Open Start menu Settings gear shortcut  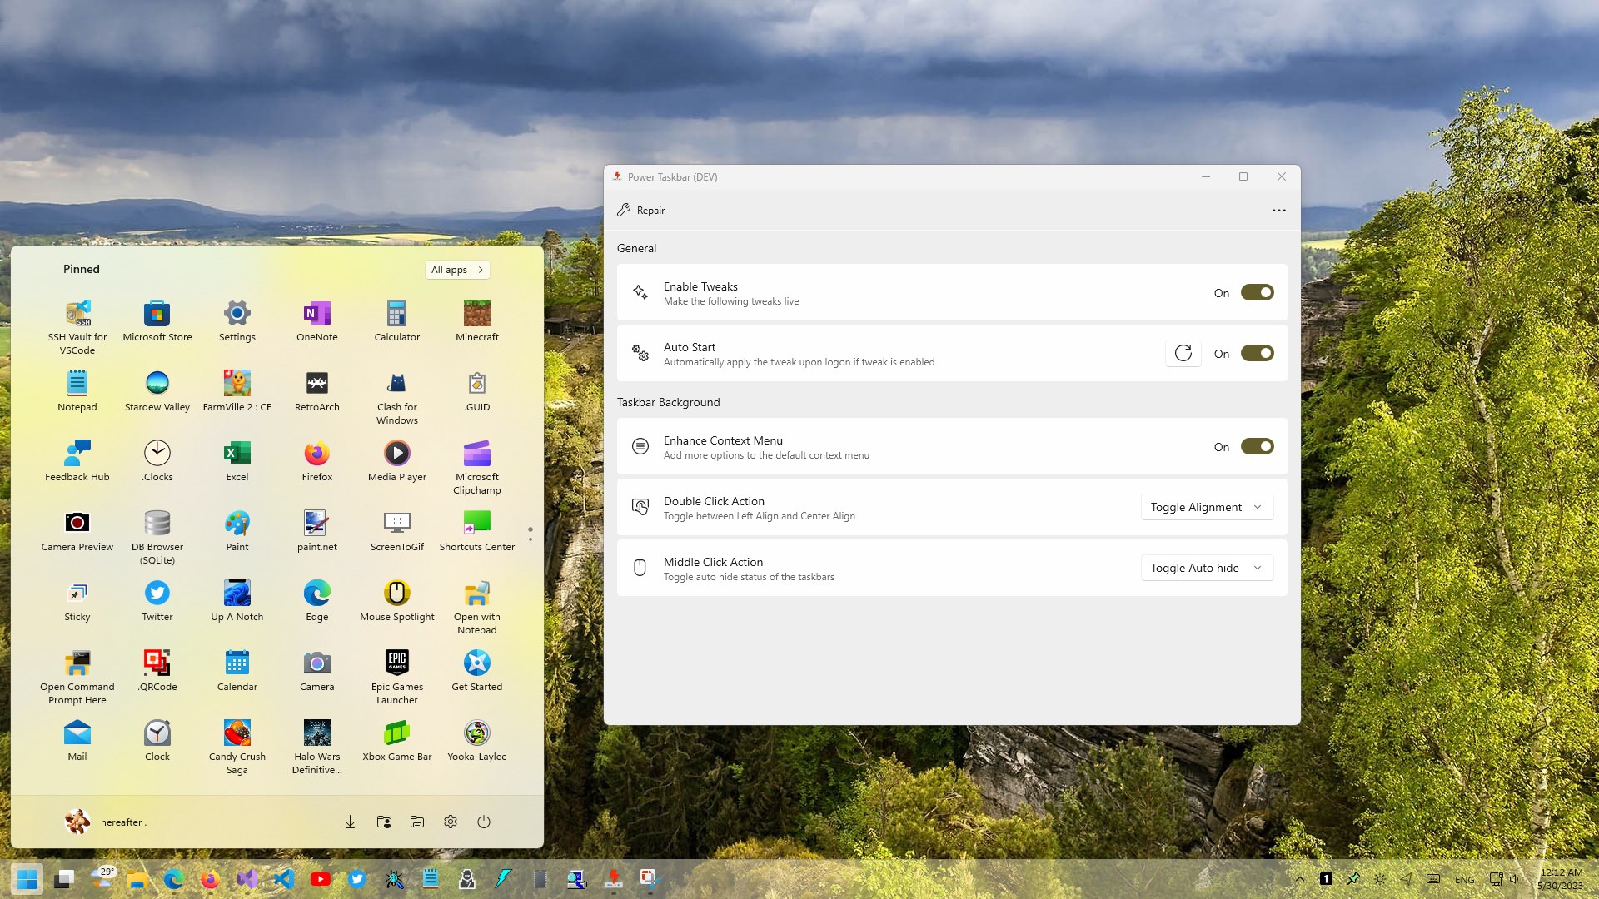pyautogui.click(x=451, y=822)
